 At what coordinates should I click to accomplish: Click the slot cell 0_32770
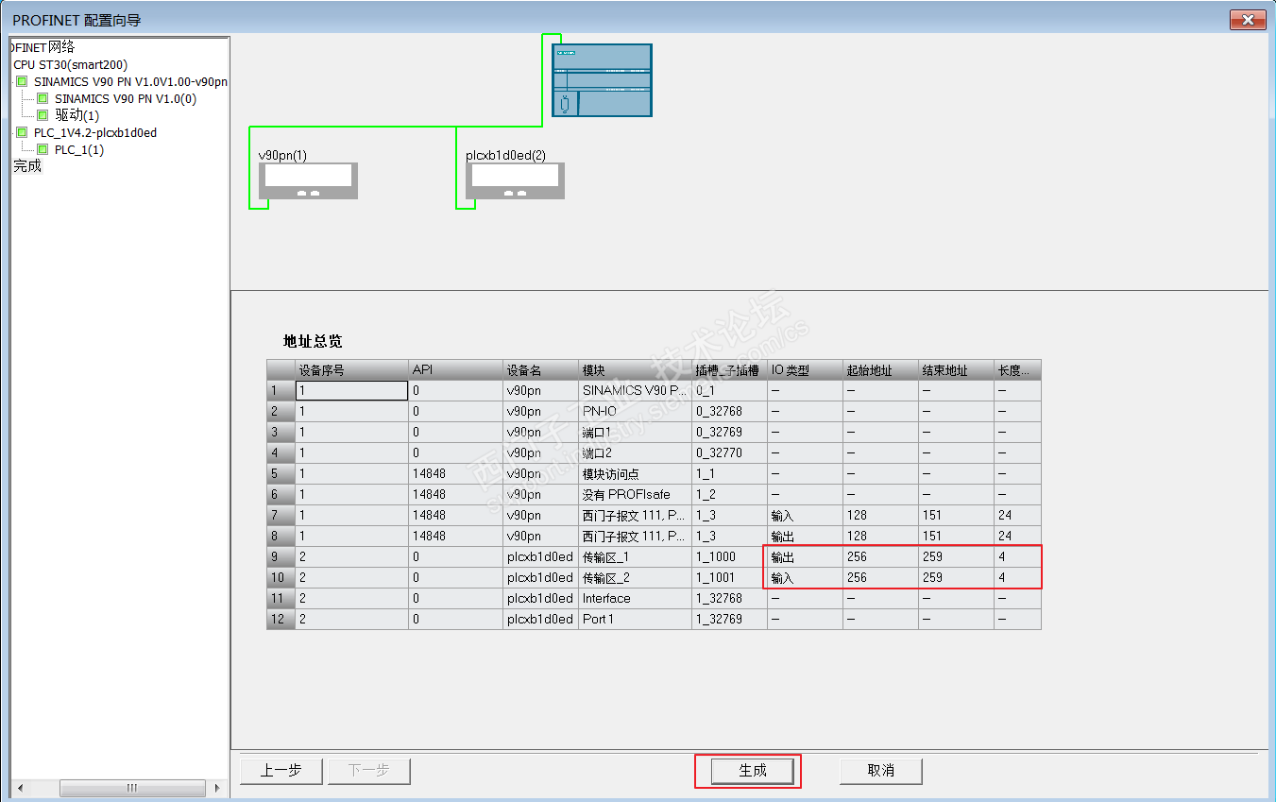coord(730,452)
